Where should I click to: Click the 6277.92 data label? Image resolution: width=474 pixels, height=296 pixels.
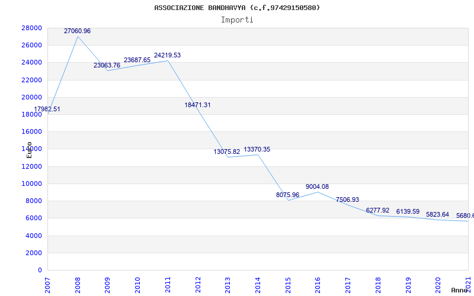(x=377, y=210)
